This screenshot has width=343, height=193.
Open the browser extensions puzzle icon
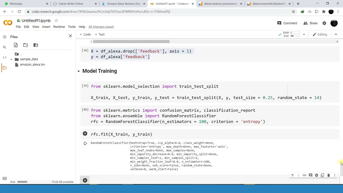pos(324,12)
